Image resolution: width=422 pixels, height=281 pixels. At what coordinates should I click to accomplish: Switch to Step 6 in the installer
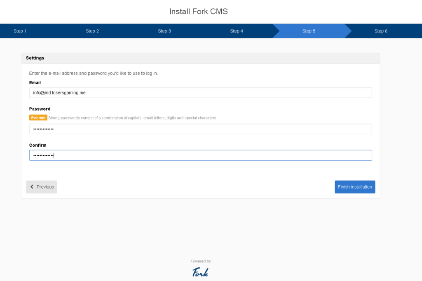tap(381, 31)
